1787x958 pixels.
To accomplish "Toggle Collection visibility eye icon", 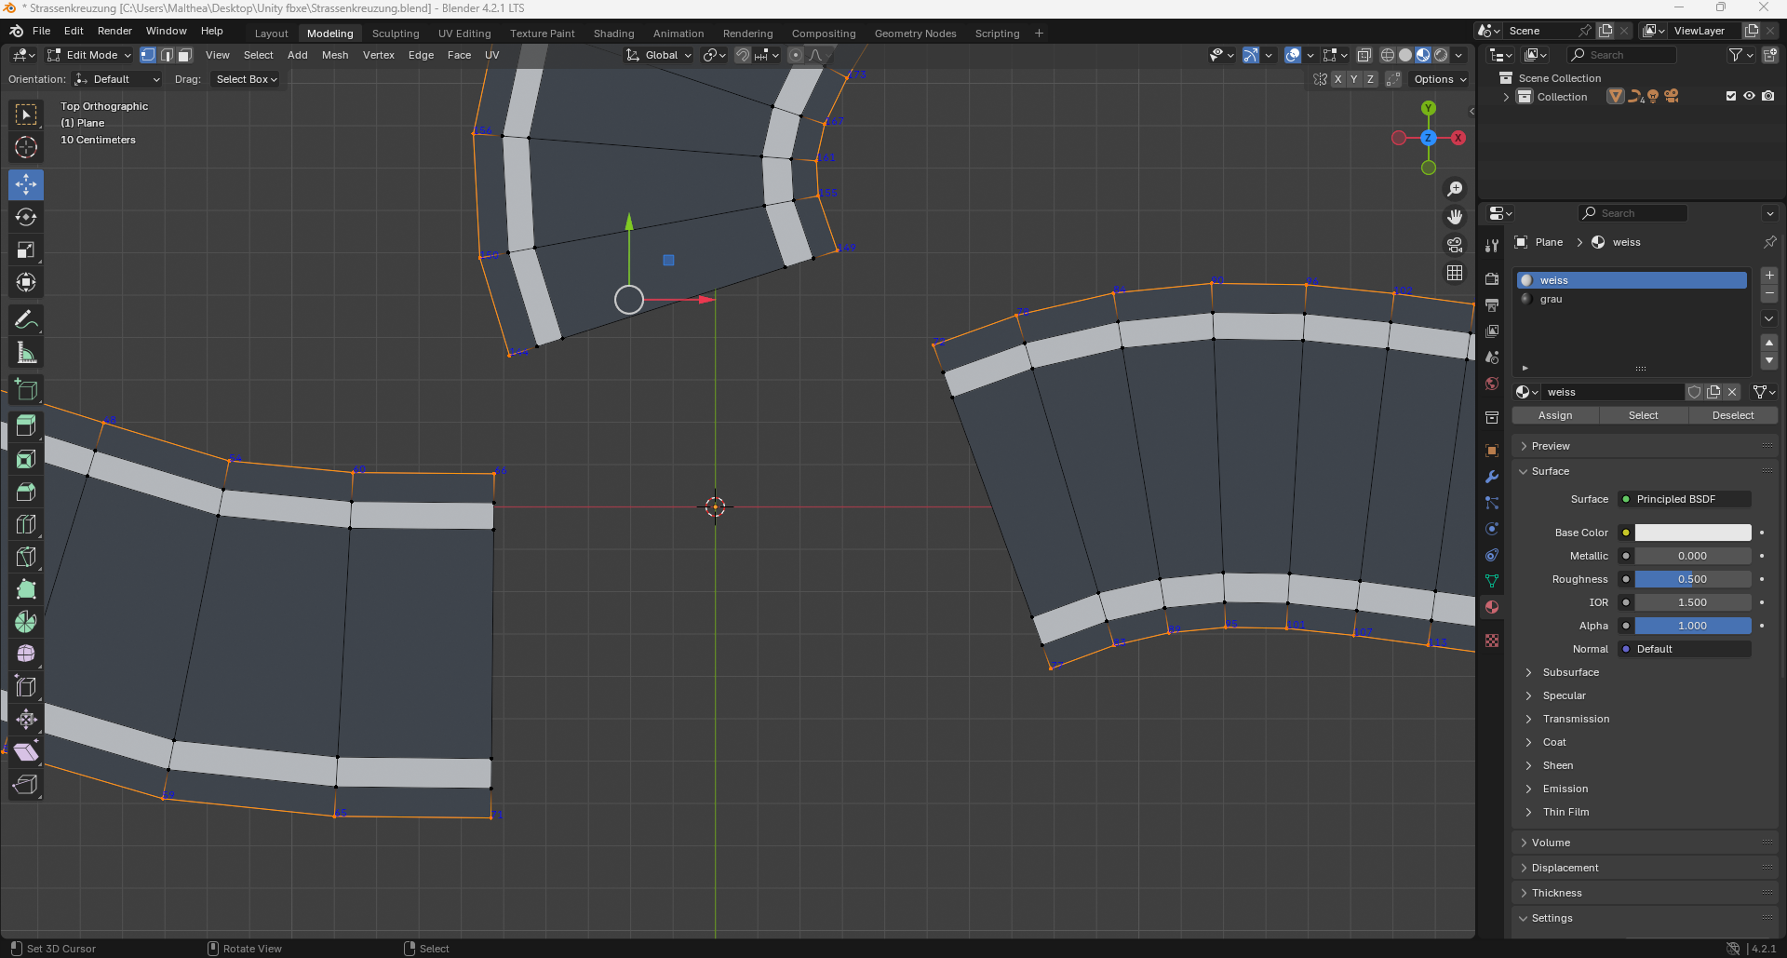I will click(x=1749, y=96).
